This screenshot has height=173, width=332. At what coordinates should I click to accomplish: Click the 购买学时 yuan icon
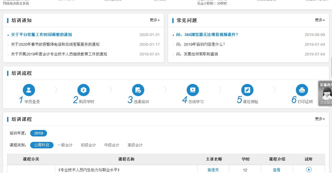pyautogui.click(x=83, y=90)
